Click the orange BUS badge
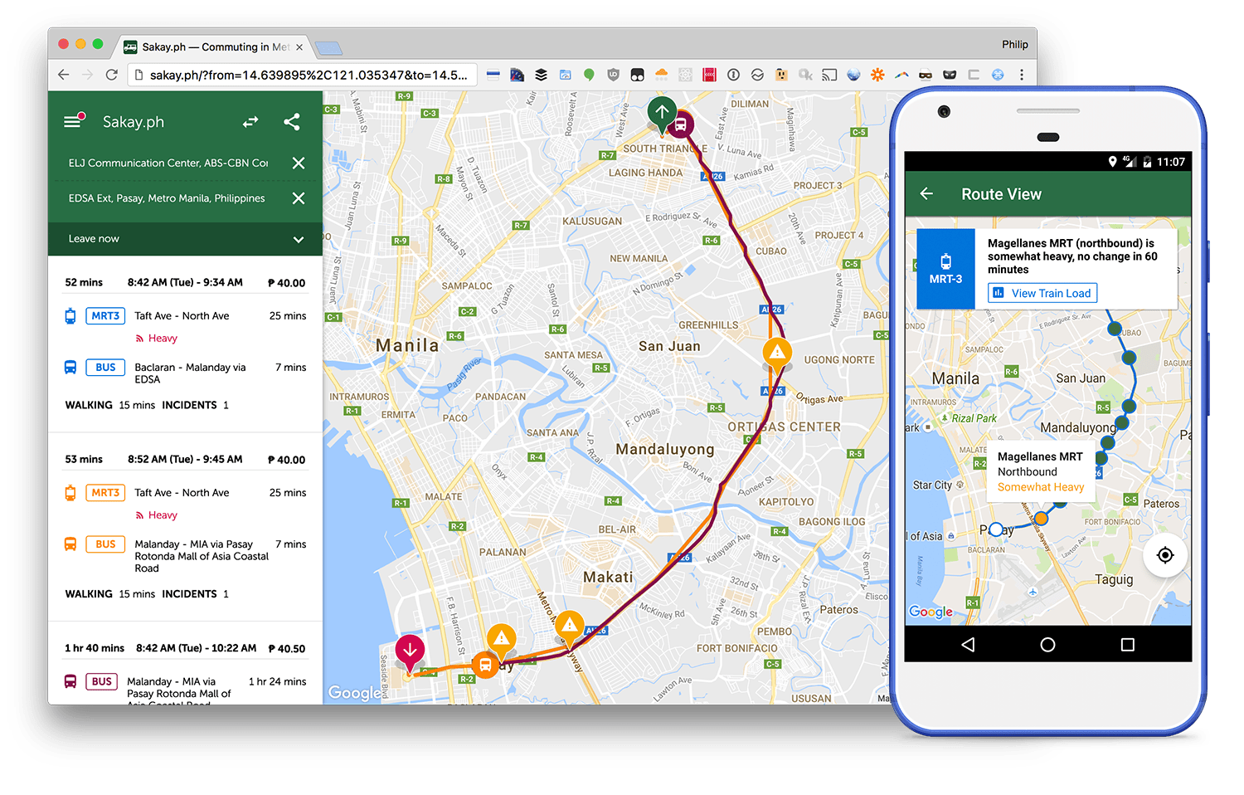This screenshot has width=1244, height=795. 105,544
